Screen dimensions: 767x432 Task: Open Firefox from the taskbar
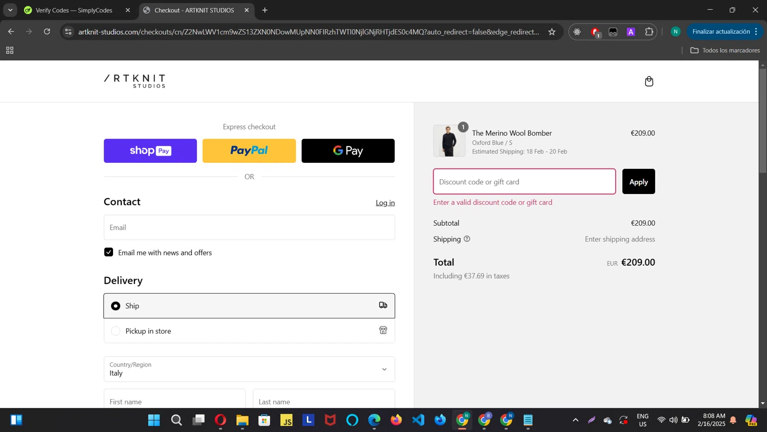pyautogui.click(x=396, y=420)
